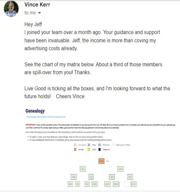The image size is (180, 192).
Task: Select the right member box directly under root
Action: pyautogui.click(x=120, y=169)
